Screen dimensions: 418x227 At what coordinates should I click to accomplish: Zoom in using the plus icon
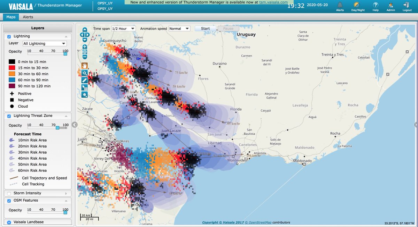84,47
